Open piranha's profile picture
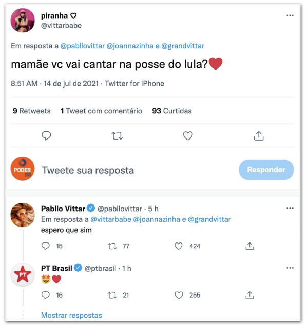 [23, 21]
